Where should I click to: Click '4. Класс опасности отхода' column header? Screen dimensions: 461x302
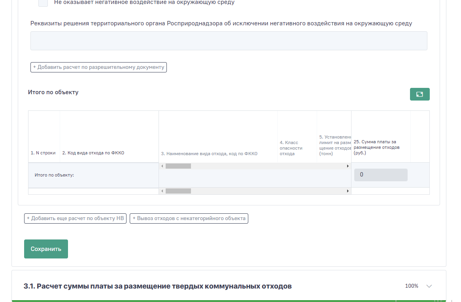(x=291, y=148)
